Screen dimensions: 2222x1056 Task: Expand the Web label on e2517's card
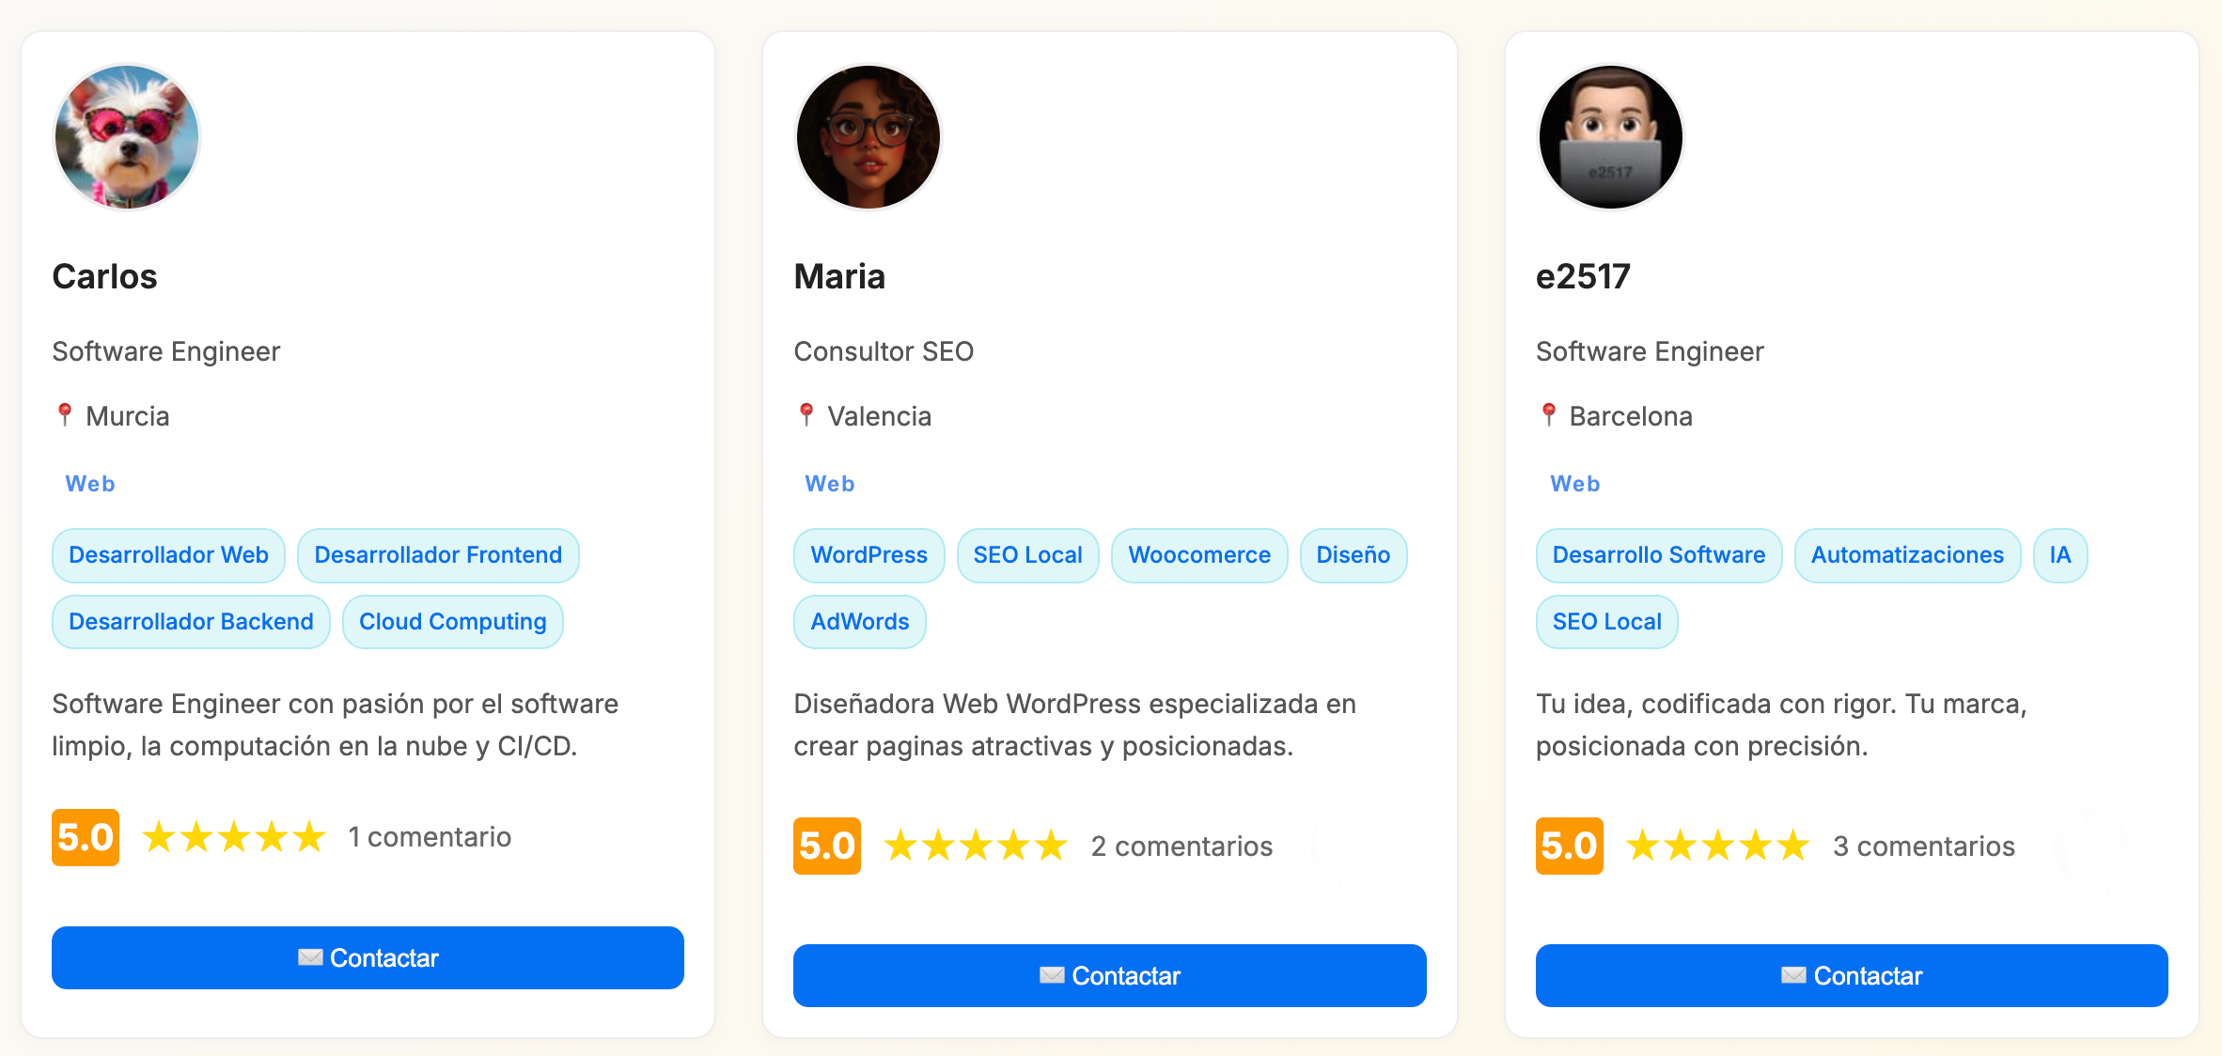(x=1573, y=483)
